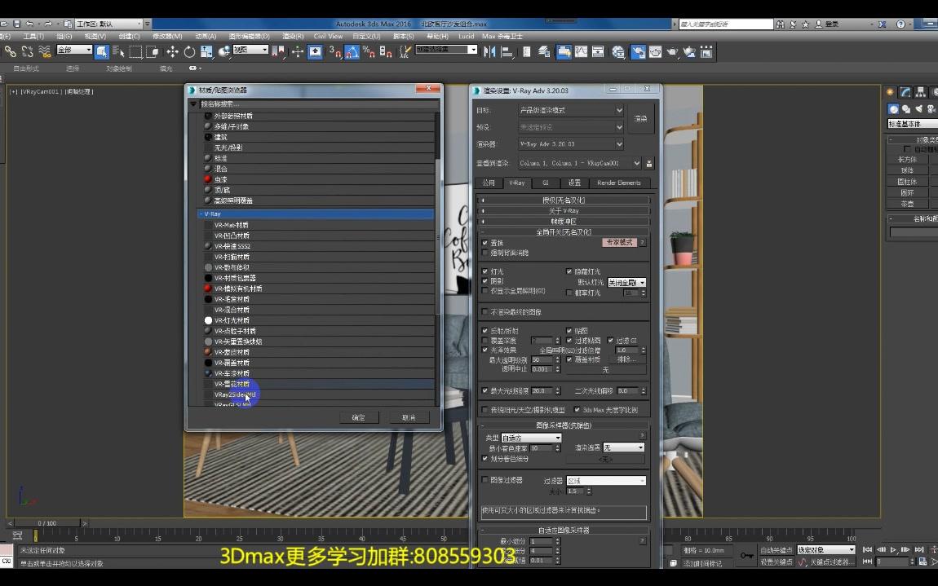Open the 图像采样器 类型 dropdown set to 自适应
Viewport: 938px width, 586px height.
pyautogui.click(x=530, y=438)
